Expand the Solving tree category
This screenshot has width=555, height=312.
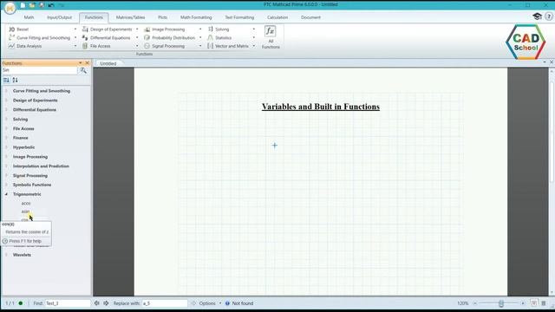click(6, 120)
